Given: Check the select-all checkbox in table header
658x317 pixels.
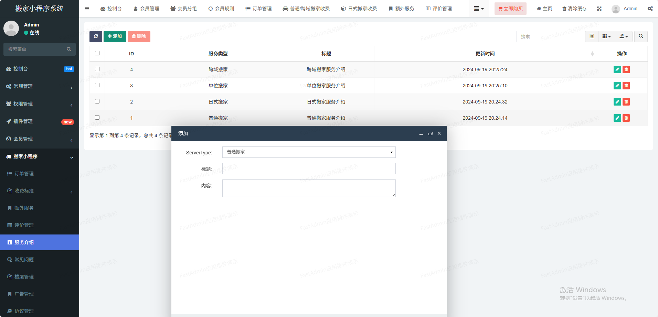Looking at the screenshot, I should (97, 53).
